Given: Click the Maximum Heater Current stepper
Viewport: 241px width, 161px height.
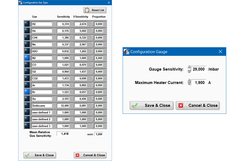Looking at the screenshot, I should (x=189, y=82).
